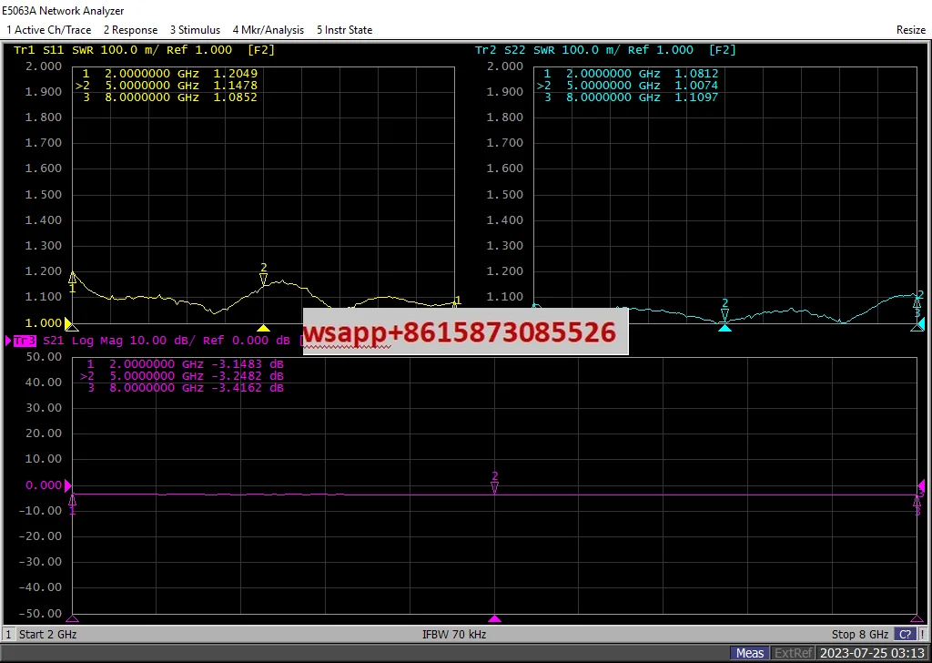Image resolution: width=932 pixels, height=663 pixels.
Task: Select magenta marker 2 on S21 trace
Action: point(495,486)
